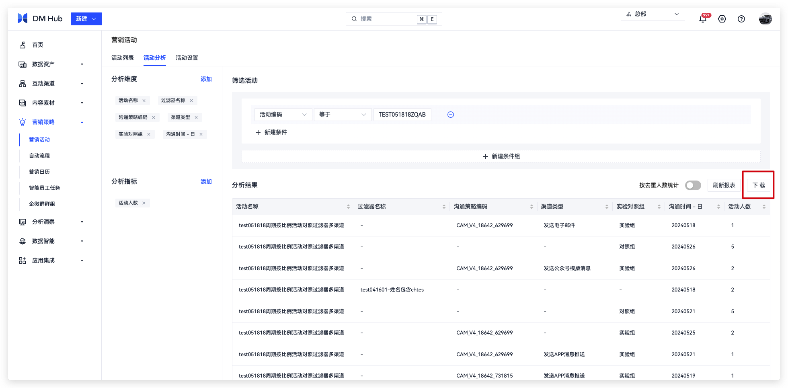Click the 营销策略 lightbulb icon
This screenshot has width=788, height=388.
[23, 122]
